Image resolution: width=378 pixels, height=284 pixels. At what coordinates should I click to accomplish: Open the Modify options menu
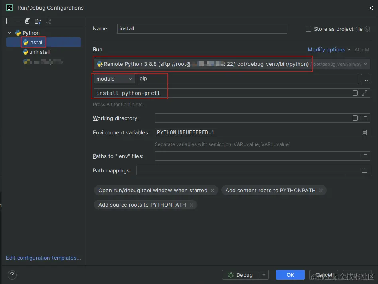pos(329,50)
